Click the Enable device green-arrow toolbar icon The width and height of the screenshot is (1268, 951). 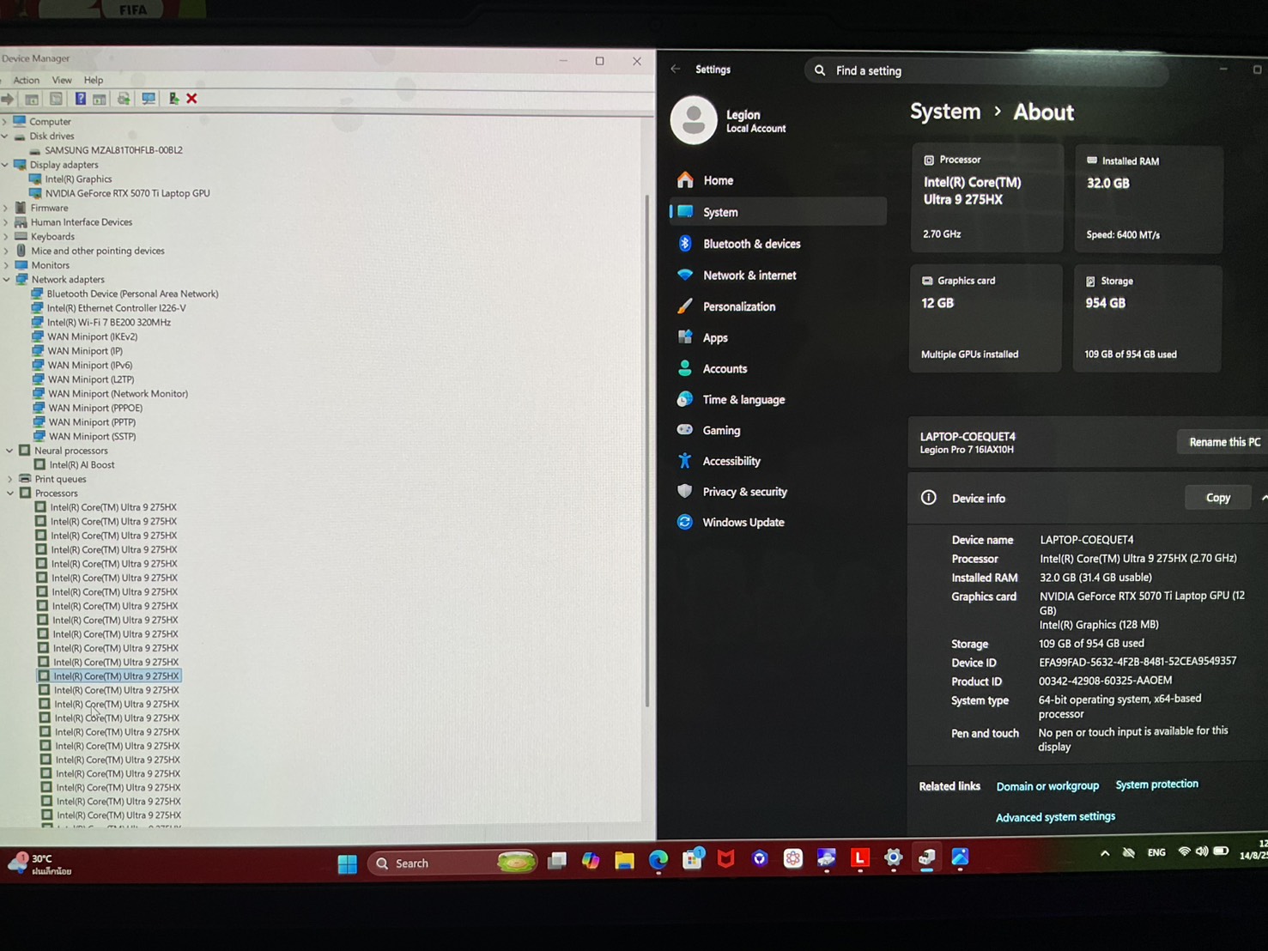point(173,99)
